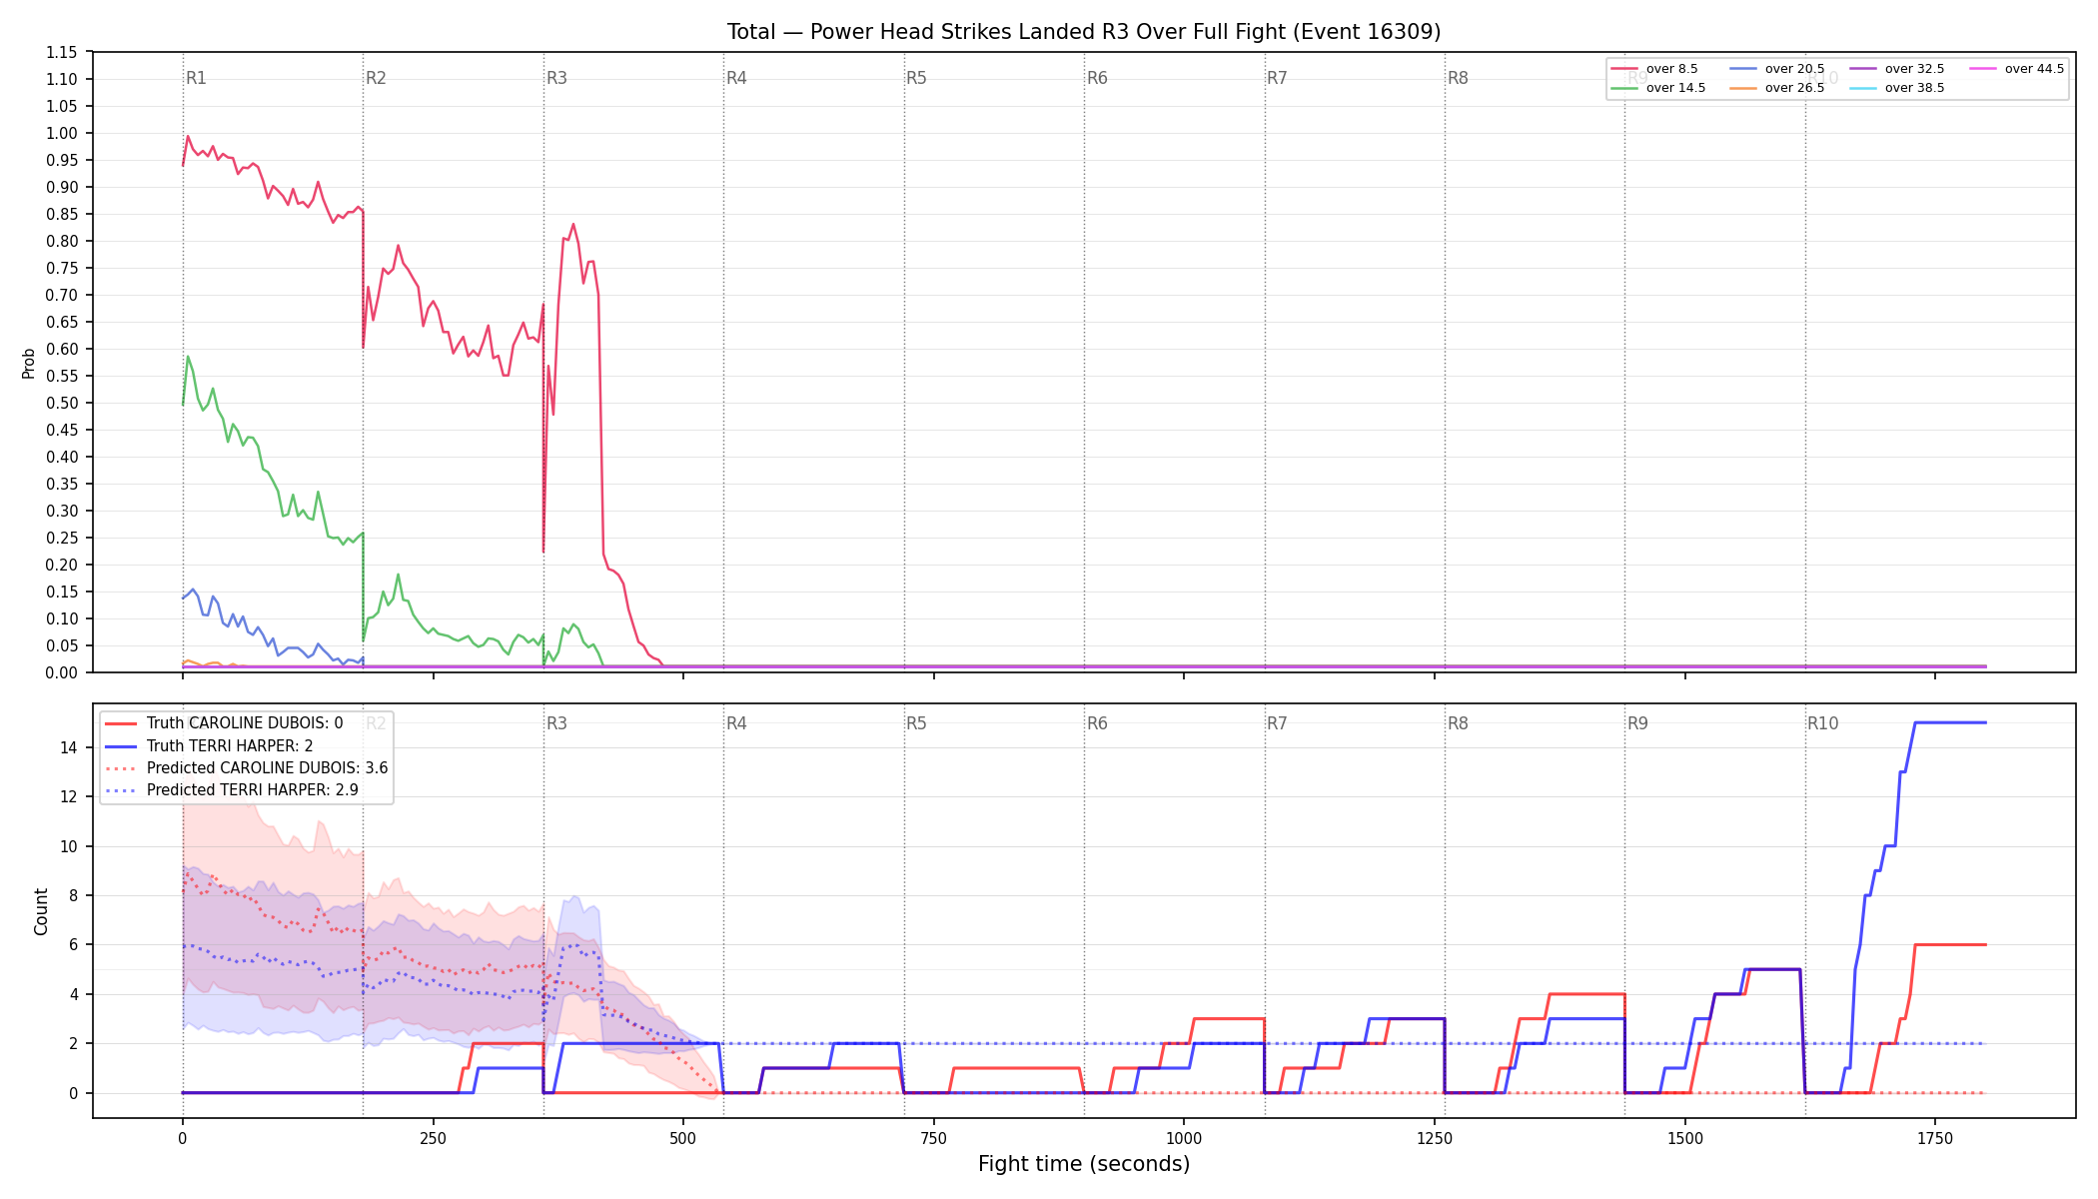Click the 500 tick on the time axis
Viewport: 2098px width, 1199px height.
(x=683, y=1138)
